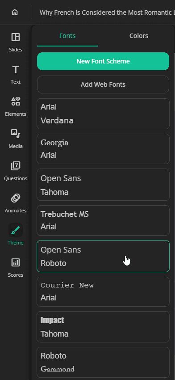Click the New Font Scheme button
The height and width of the screenshot is (380, 175).
pyautogui.click(x=103, y=61)
